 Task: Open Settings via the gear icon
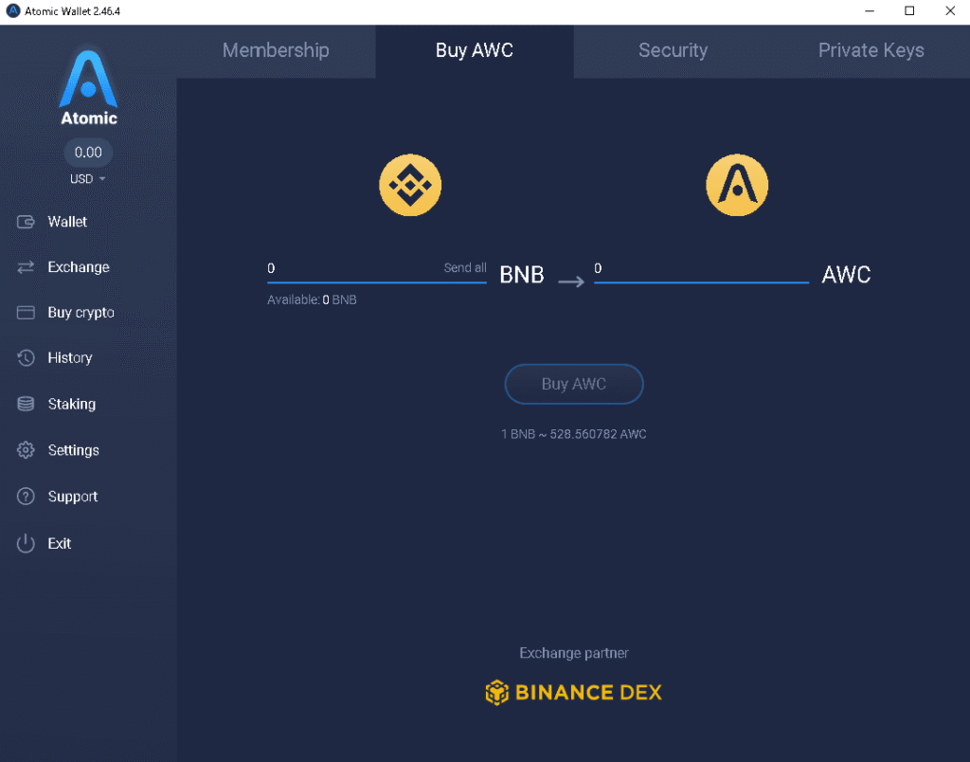pos(27,450)
